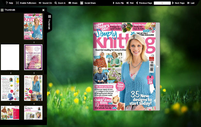Click Zoom in
This screenshot has height=127, width=201.
(60, 3)
